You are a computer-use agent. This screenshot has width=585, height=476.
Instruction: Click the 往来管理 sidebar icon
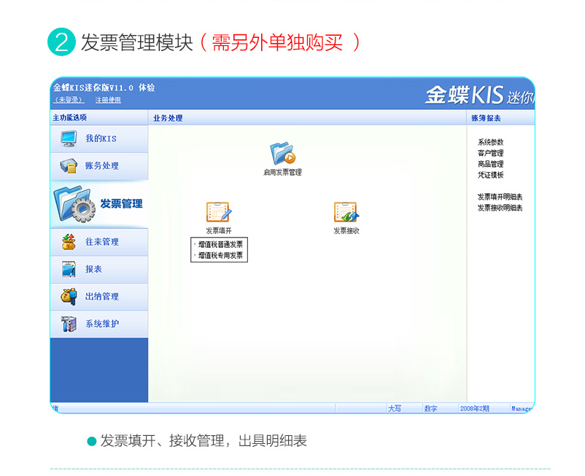[69, 242]
